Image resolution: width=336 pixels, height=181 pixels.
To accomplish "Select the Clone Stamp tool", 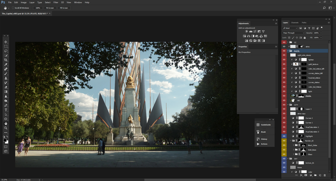I will coord(6,78).
